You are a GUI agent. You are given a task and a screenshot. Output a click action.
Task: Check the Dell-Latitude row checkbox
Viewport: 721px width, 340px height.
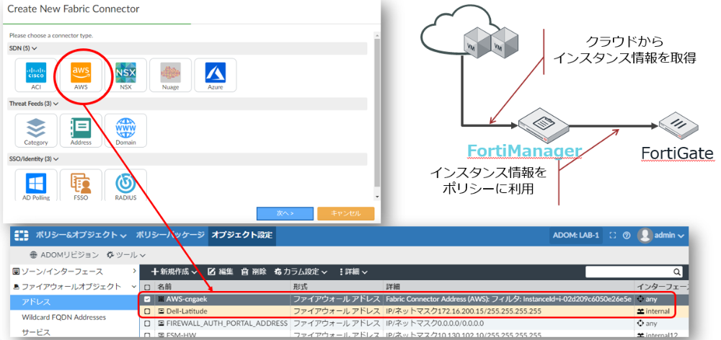[x=148, y=311]
